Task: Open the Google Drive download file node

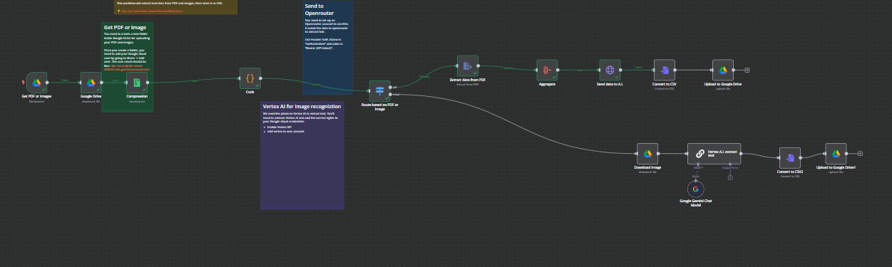Action: coord(91,82)
